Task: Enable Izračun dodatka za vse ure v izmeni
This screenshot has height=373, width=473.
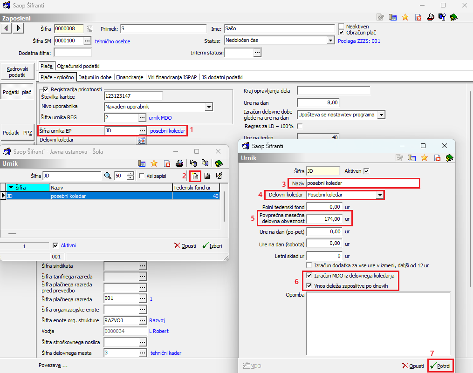Action: click(309, 265)
